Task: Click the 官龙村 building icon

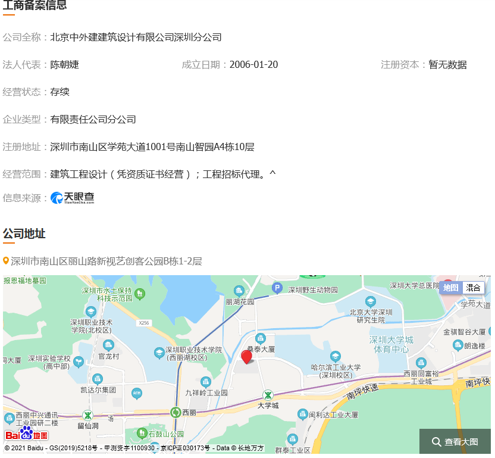Action: coord(108,345)
